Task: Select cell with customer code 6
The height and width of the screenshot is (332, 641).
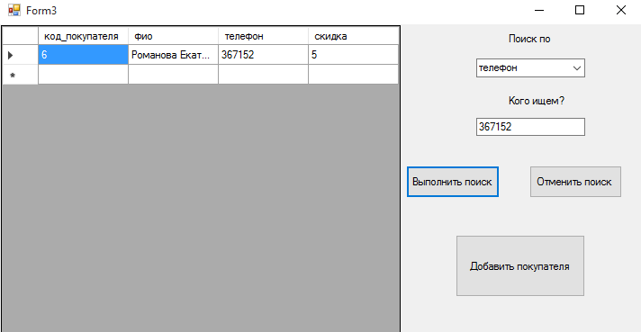Action: pyautogui.click(x=84, y=55)
